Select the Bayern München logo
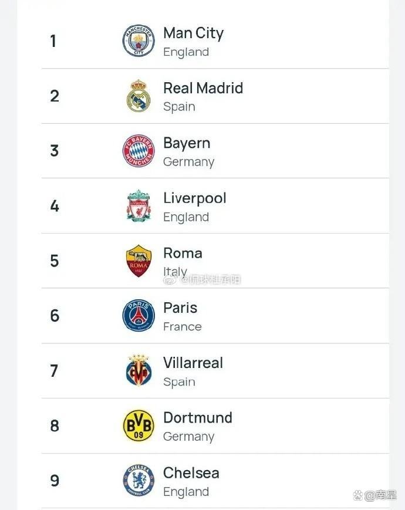The height and width of the screenshot is (510, 405). [139, 151]
